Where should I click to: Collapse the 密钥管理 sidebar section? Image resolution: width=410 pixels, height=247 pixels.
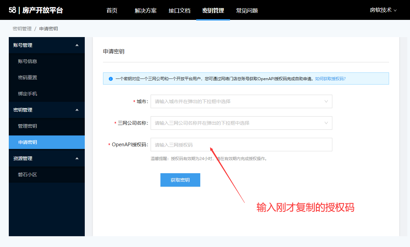pyautogui.click(x=47, y=110)
